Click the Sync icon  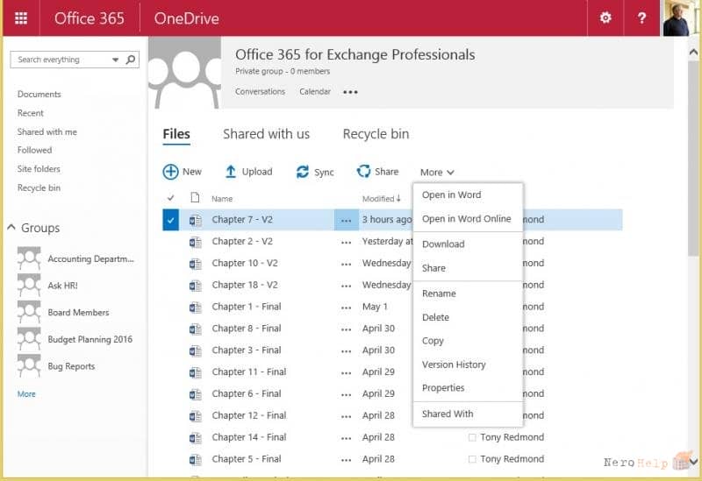click(x=303, y=172)
